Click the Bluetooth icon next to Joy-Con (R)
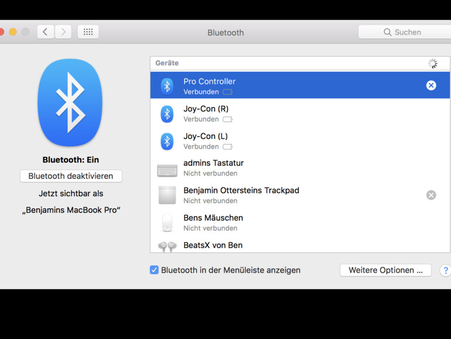The height and width of the screenshot is (339, 451). point(167,114)
